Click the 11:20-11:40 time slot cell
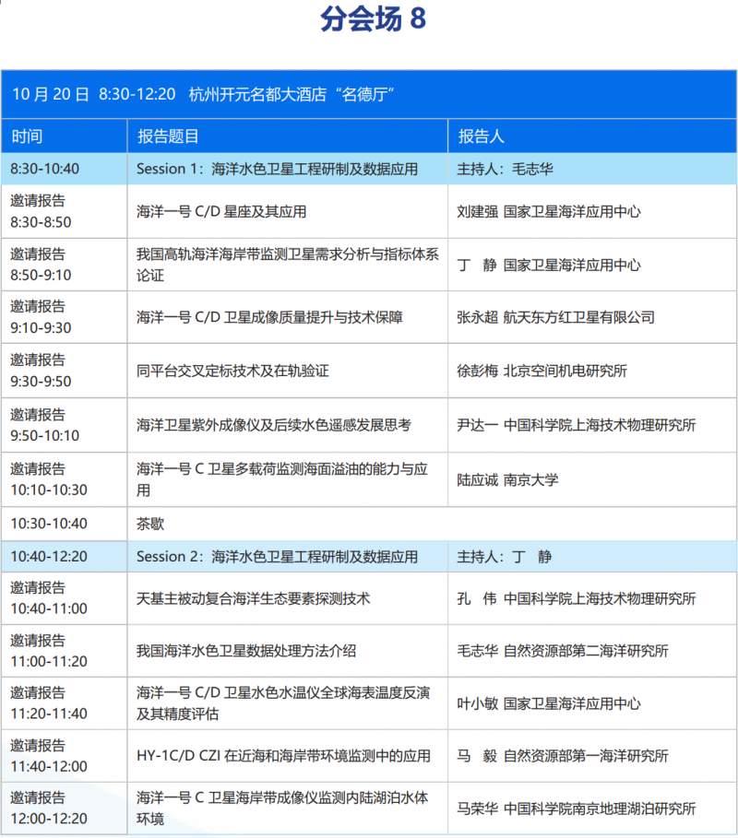This screenshot has width=738, height=838. coord(49,703)
